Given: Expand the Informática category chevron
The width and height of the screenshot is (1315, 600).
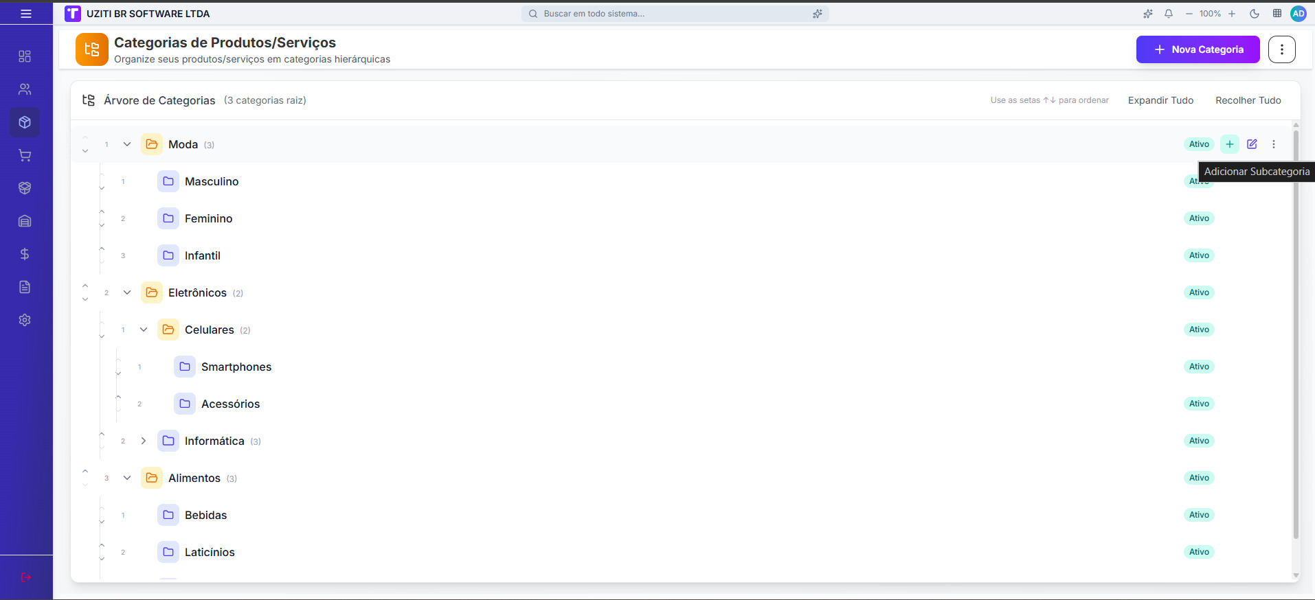Looking at the screenshot, I should [x=144, y=441].
